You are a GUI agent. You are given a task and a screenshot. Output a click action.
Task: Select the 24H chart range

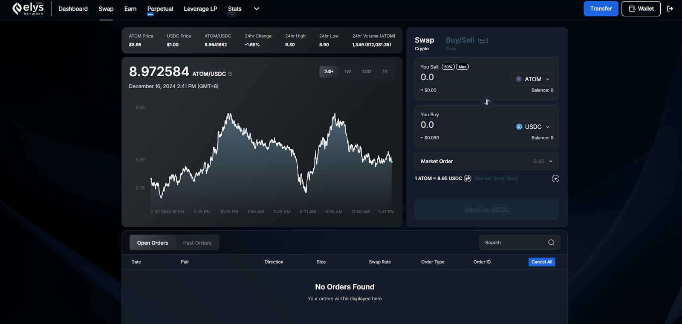click(x=329, y=72)
